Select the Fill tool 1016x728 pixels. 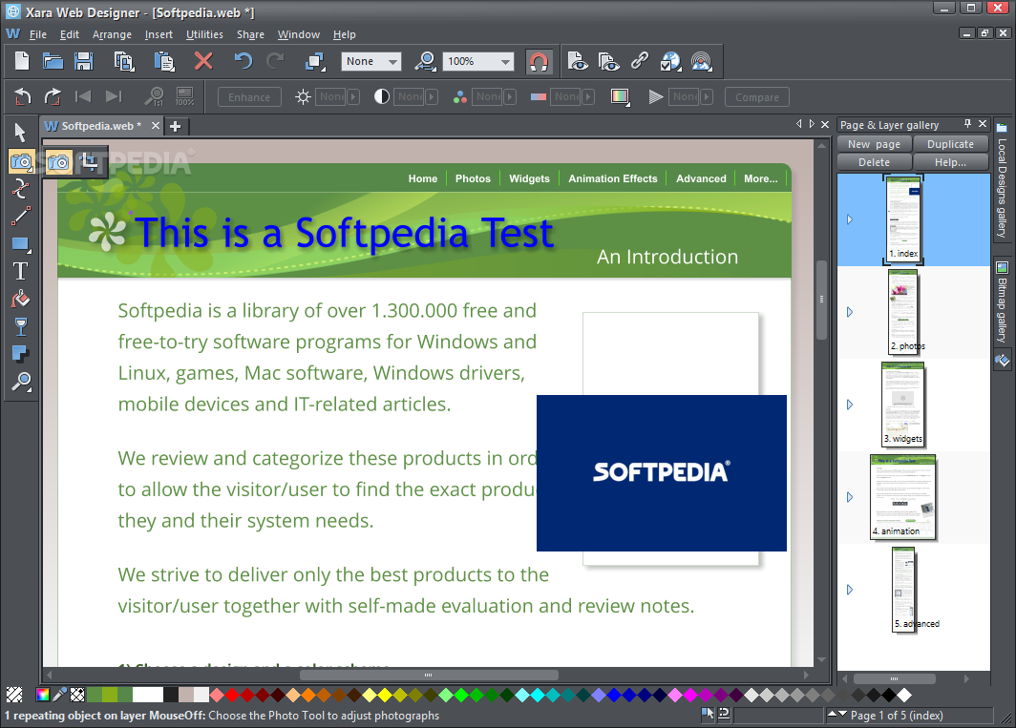coord(21,299)
